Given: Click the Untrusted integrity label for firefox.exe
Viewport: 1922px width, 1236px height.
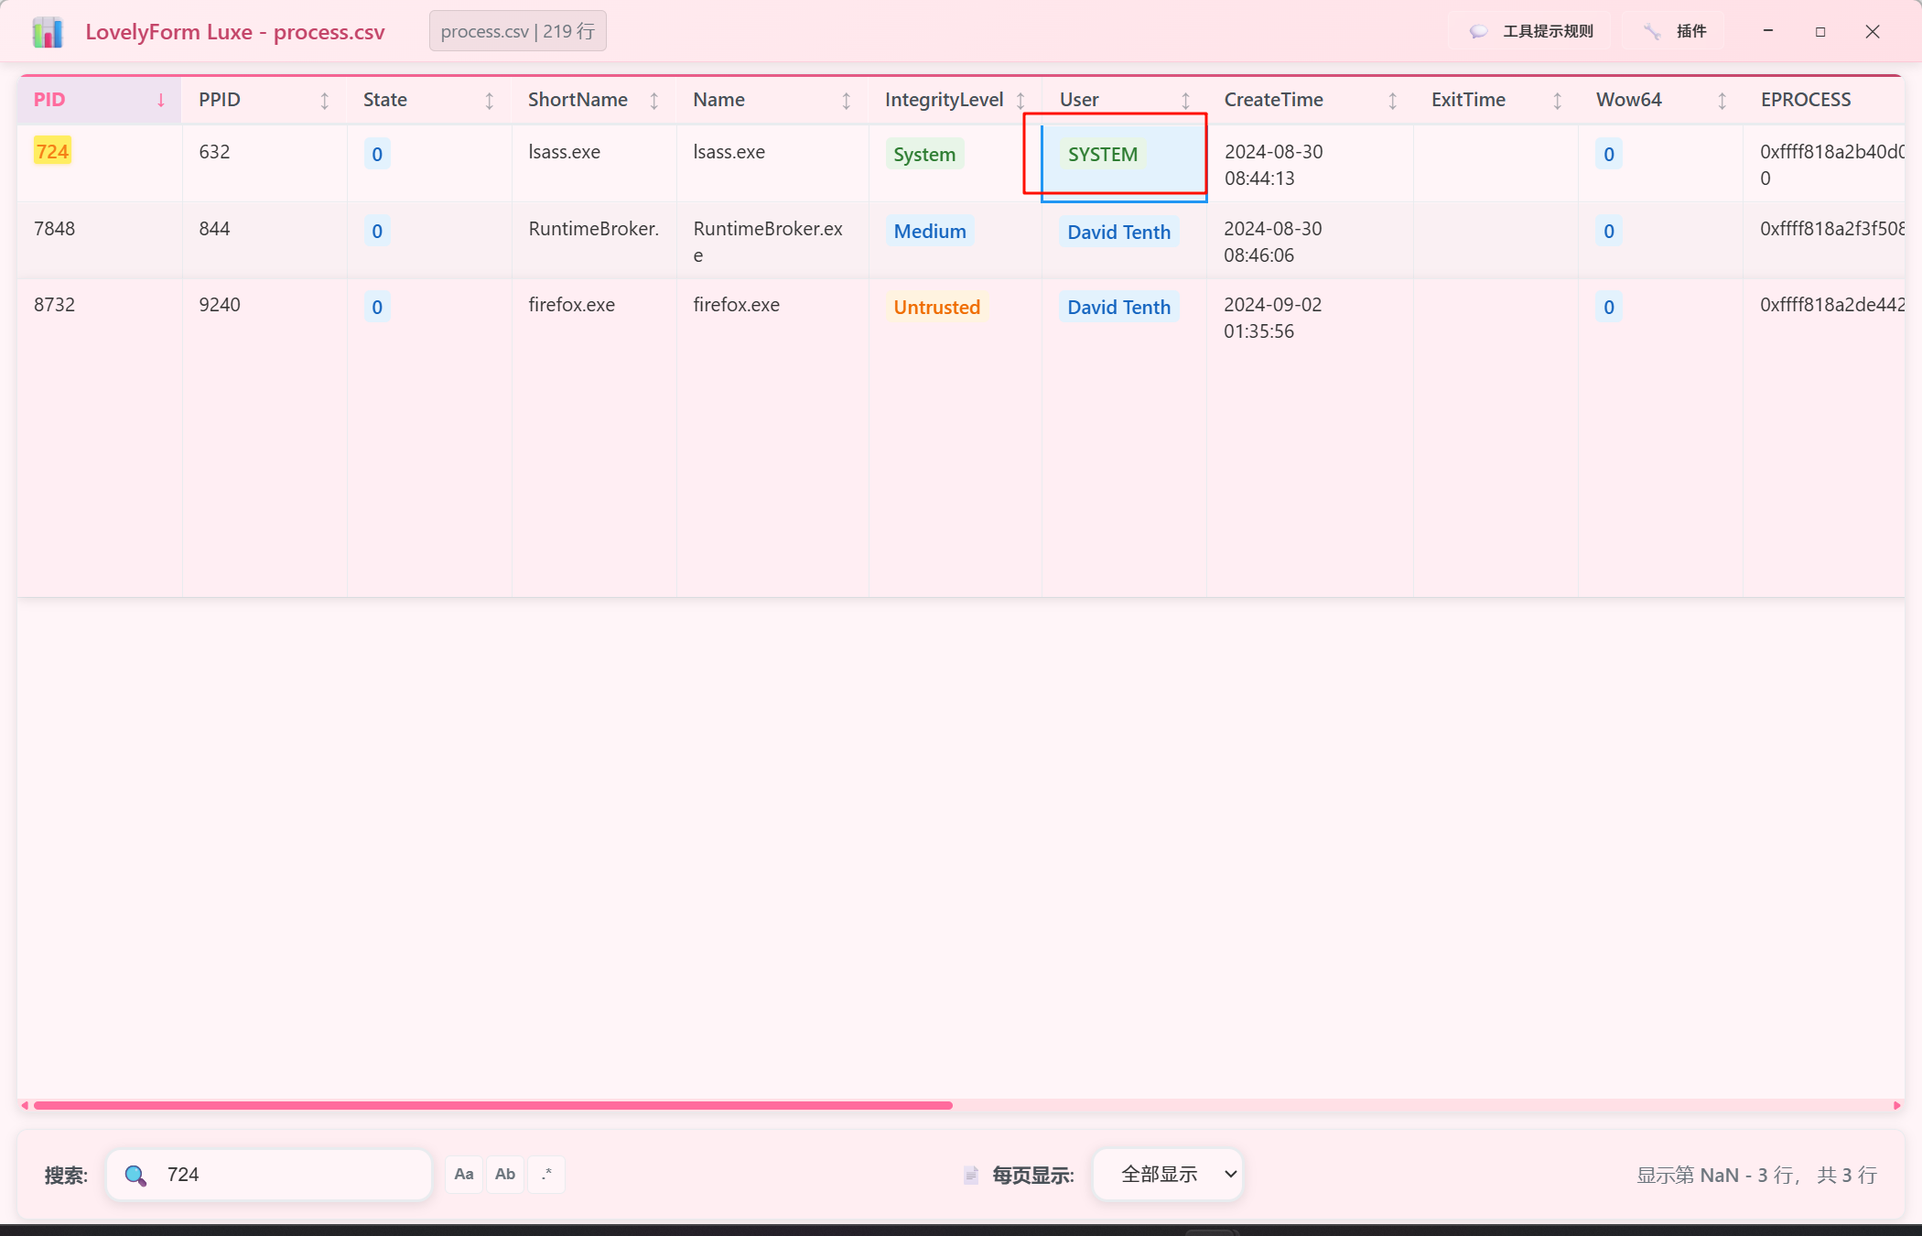Looking at the screenshot, I should pyautogui.click(x=936, y=308).
